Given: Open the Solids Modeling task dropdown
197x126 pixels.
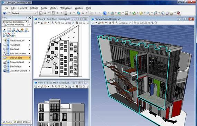Looking at the screenshot, I should coord(29,25).
